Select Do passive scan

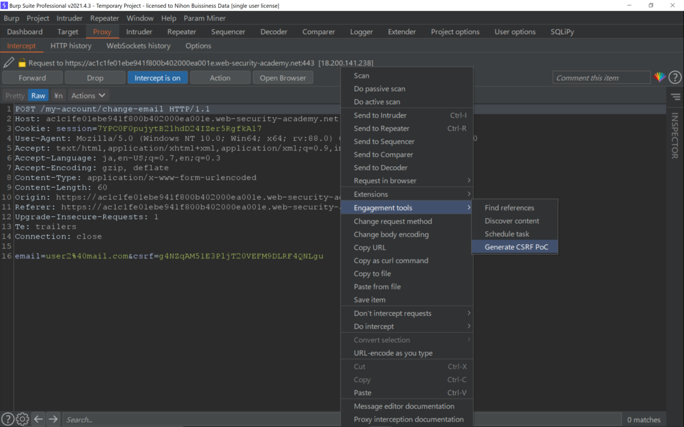coord(407,88)
